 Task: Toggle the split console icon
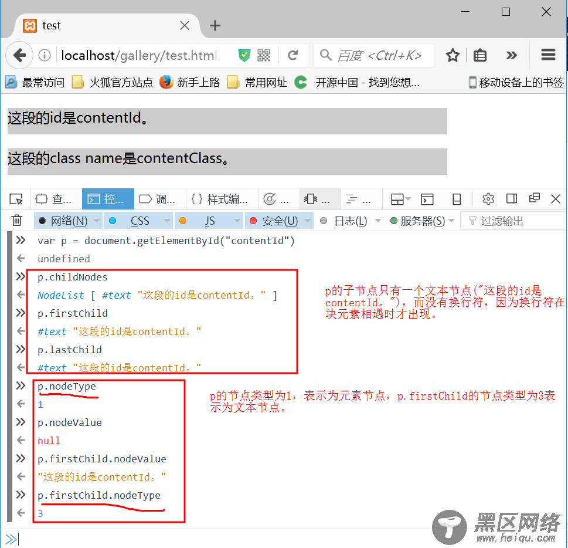point(427,199)
